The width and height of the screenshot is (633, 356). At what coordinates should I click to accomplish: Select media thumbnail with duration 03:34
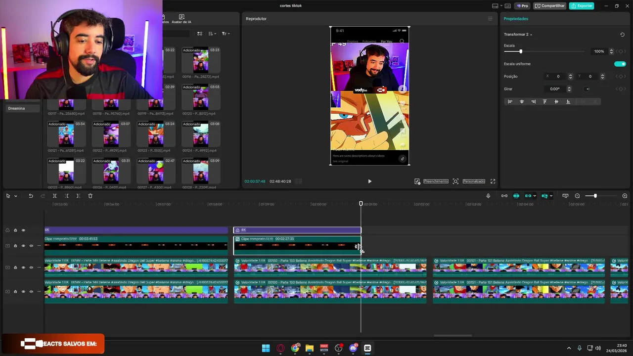(66, 134)
